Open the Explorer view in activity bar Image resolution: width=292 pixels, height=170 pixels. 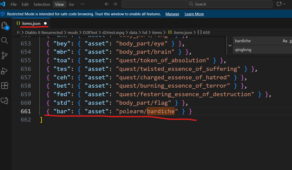coord(5,25)
